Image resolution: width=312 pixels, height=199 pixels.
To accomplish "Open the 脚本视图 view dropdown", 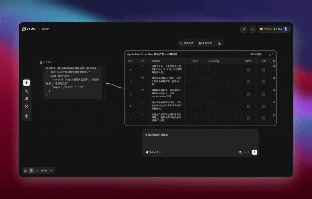I will click(x=258, y=54).
